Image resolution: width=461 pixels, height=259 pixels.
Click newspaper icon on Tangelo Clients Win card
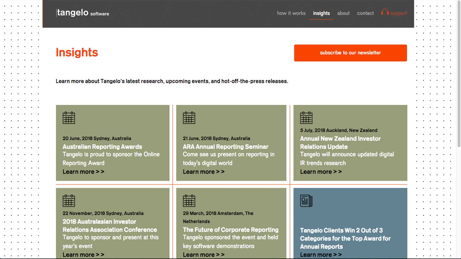[306, 201]
